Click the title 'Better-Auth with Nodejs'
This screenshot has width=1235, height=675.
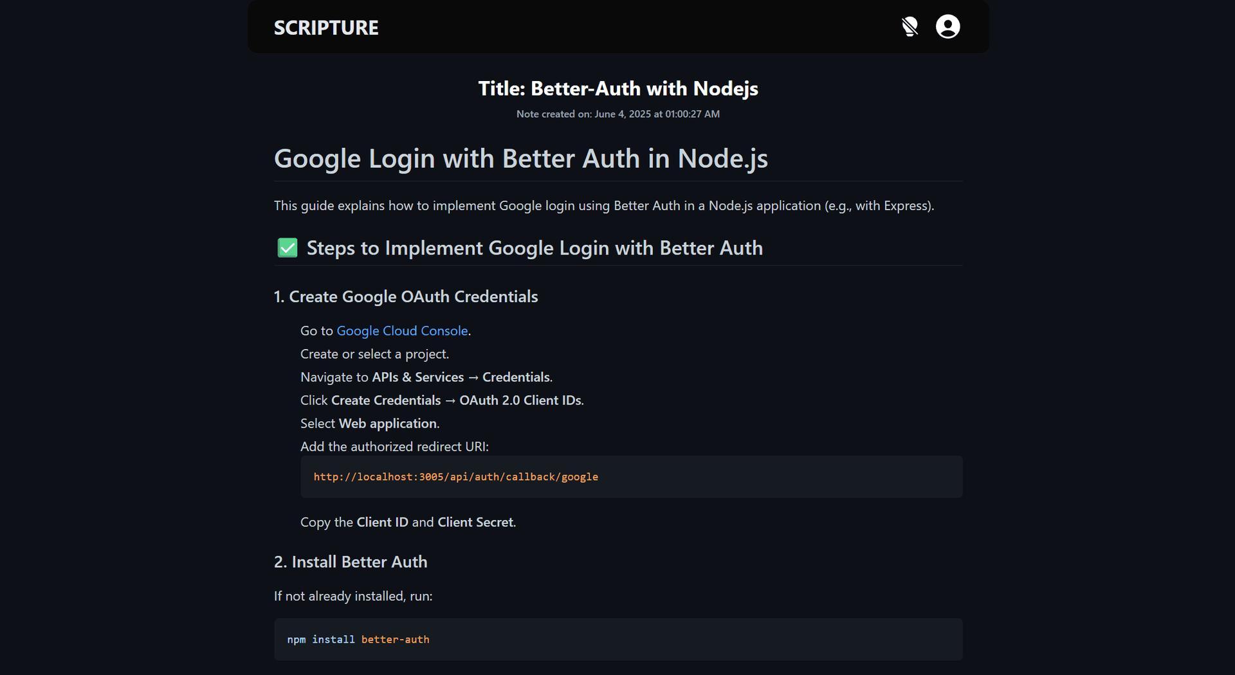tap(618, 88)
